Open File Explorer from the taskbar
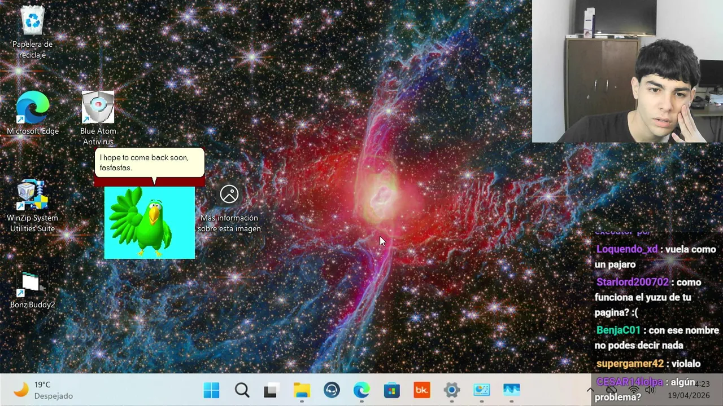This screenshot has width=723, height=406. [x=302, y=390]
